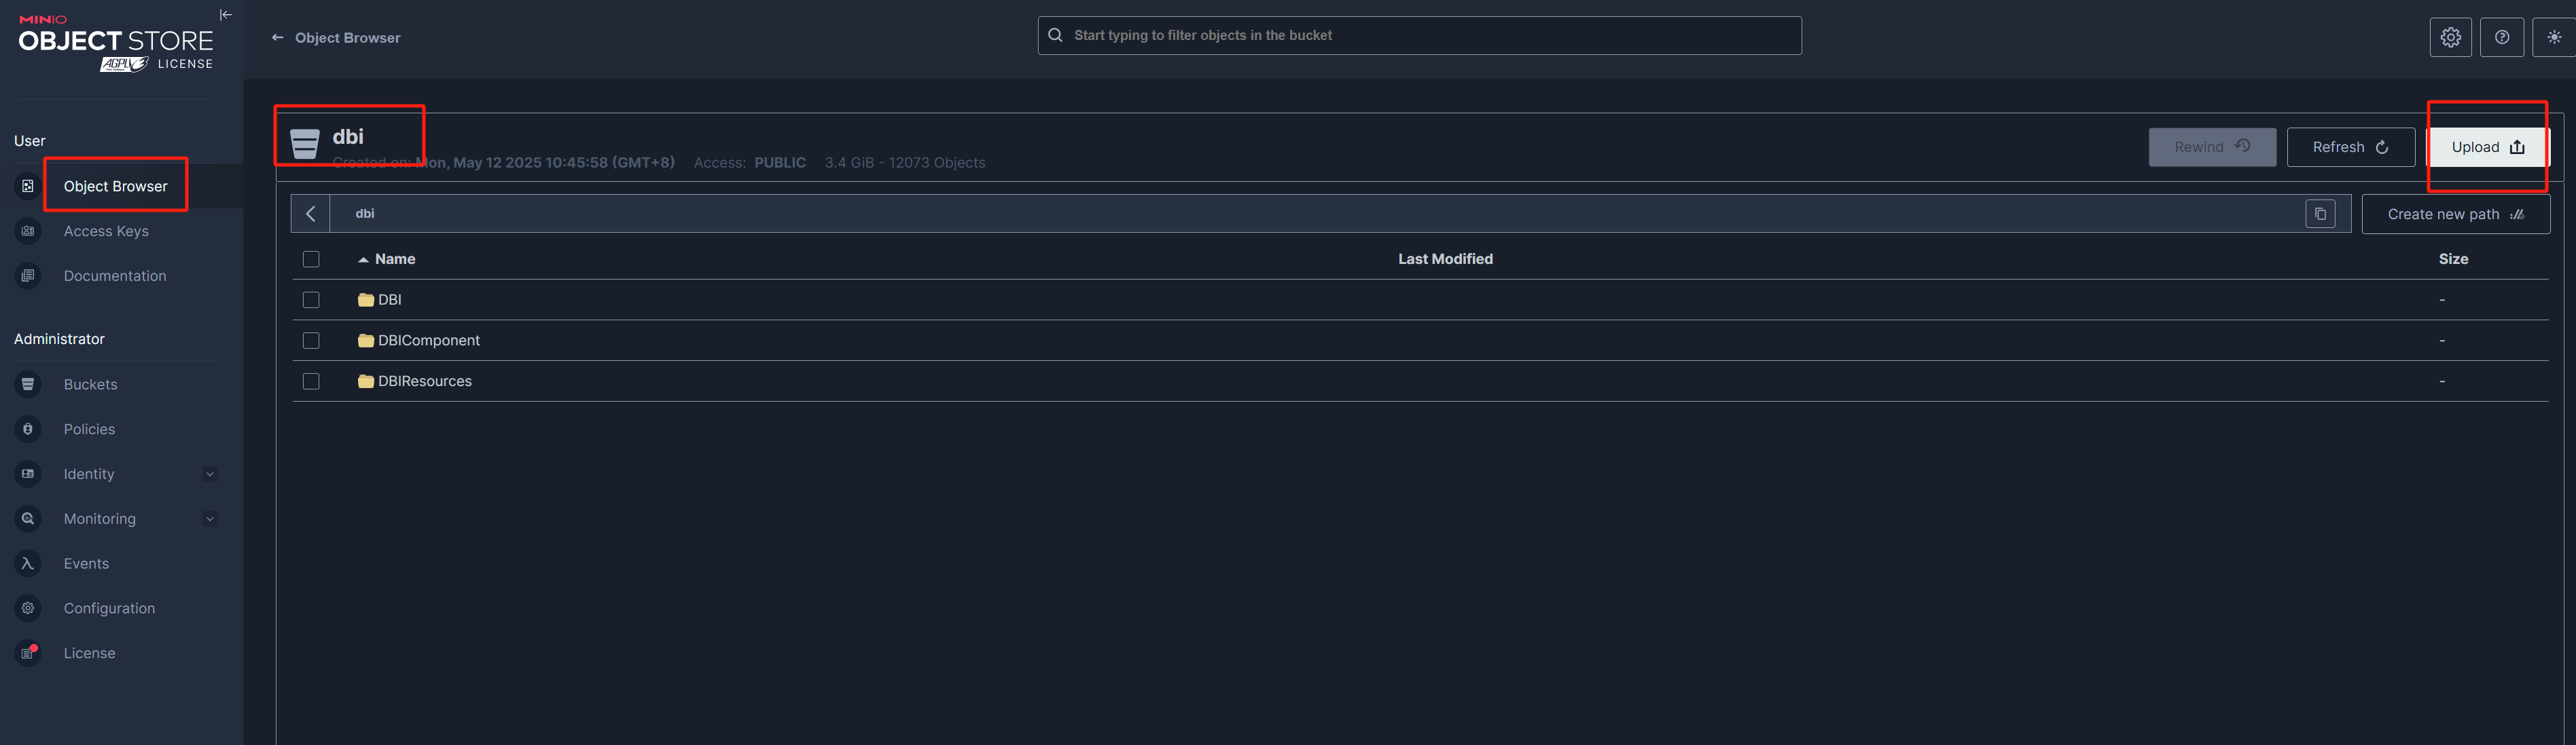Select all objects via the header checkbox
The width and height of the screenshot is (2576, 745).
tap(311, 259)
